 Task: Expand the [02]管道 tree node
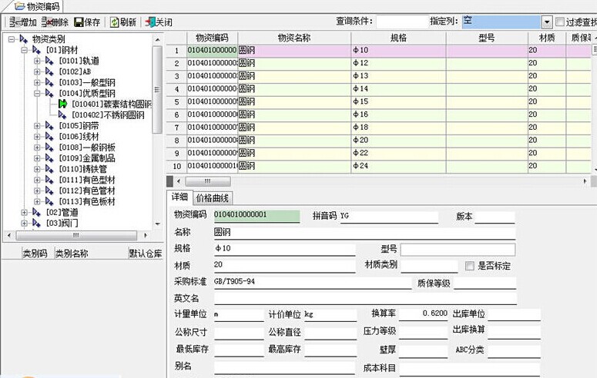[24, 212]
